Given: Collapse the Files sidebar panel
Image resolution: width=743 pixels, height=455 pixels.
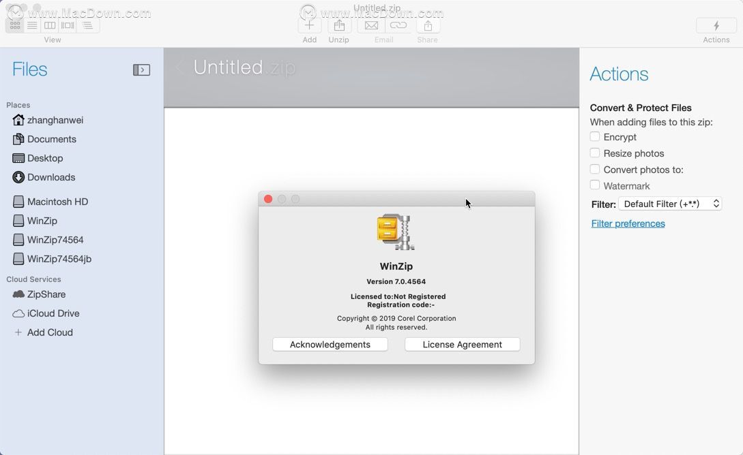Looking at the screenshot, I should [141, 70].
